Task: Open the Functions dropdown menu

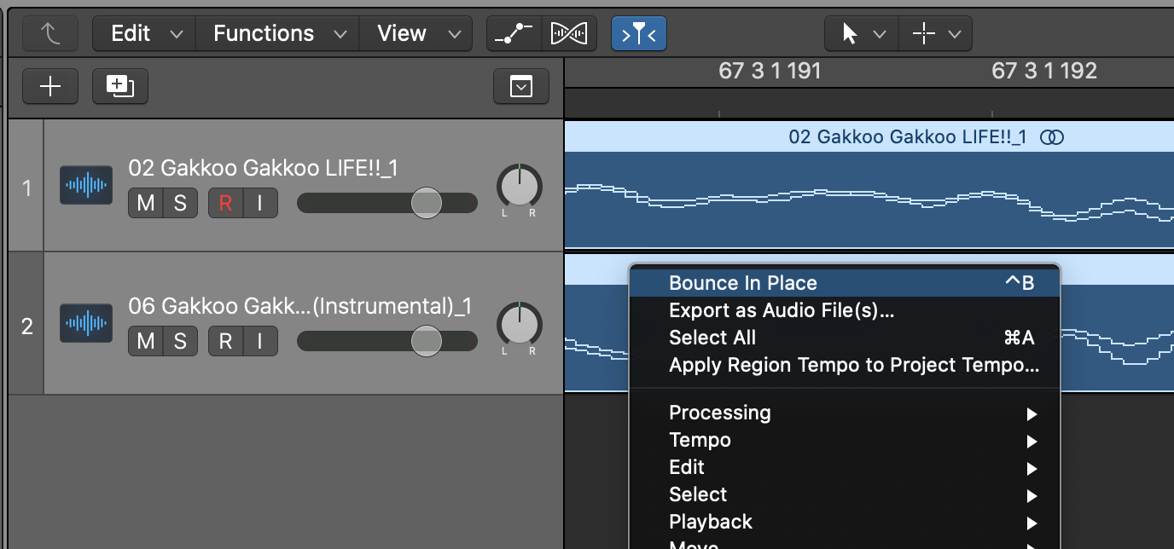Action: coord(277,34)
